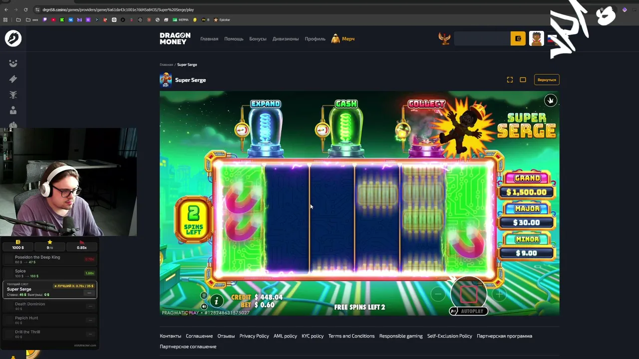Screen dimensions: 639x359
Task: Click the Dragon Money round dragon logo in the sidebar
Action: coord(13,38)
